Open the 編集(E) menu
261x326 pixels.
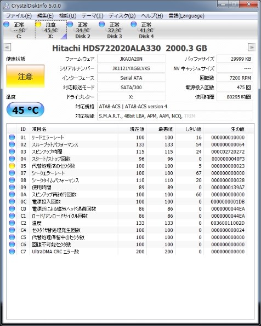click(x=46, y=16)
